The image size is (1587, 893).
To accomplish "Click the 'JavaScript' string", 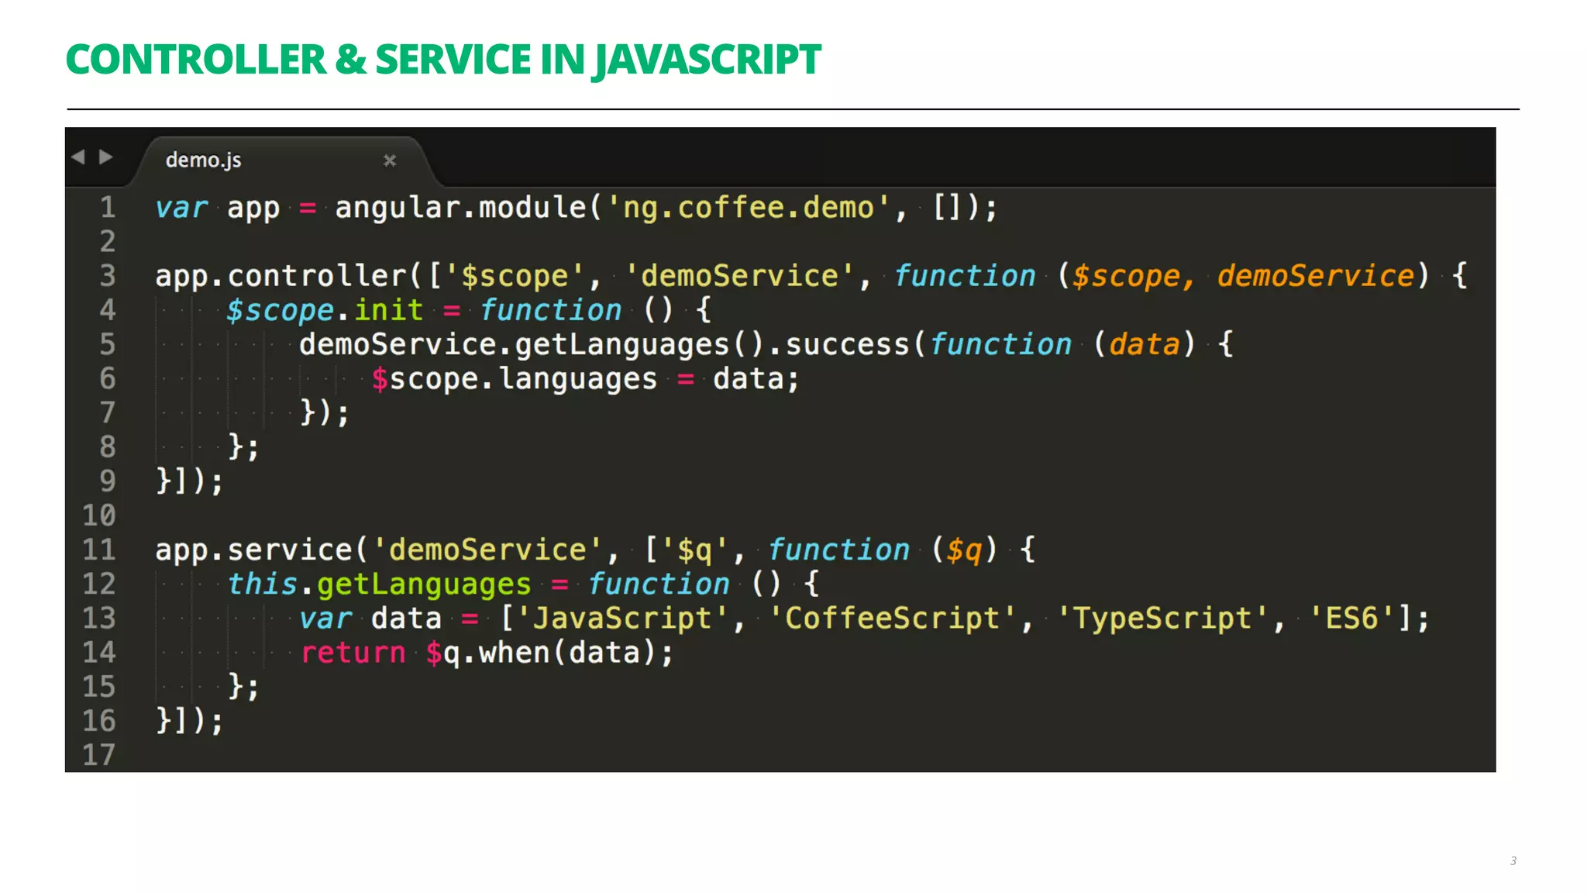I will (622, 618).
